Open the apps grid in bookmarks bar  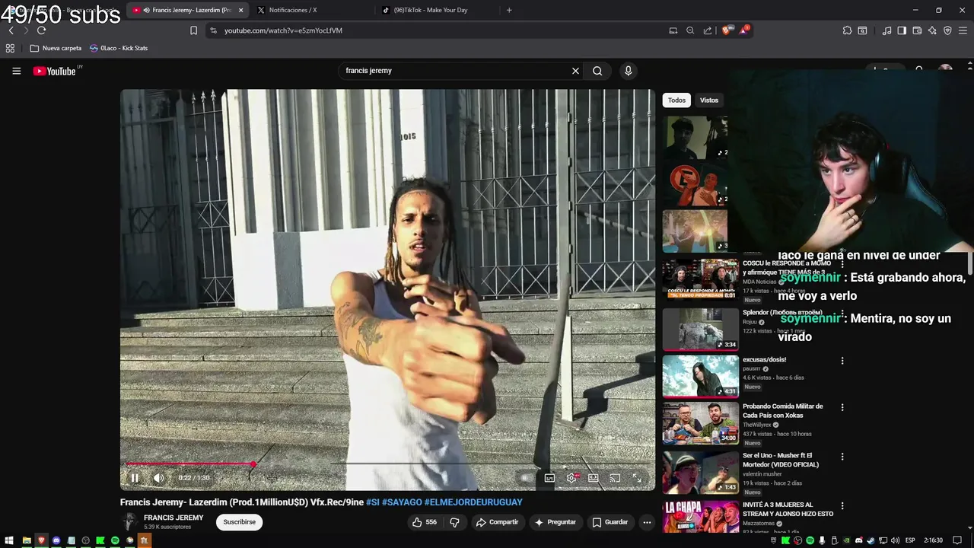pyautogui.click(x=10, y=48)
